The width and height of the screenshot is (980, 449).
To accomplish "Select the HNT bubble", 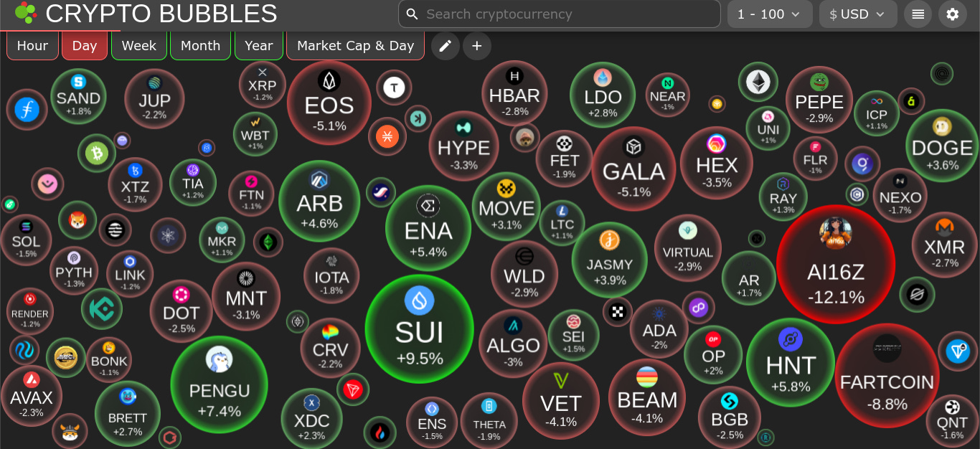I will 791,362.
